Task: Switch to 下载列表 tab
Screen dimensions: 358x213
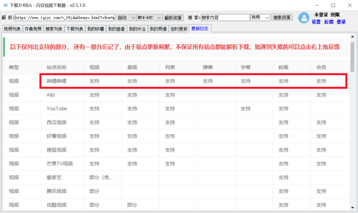Action: (75, 29)
